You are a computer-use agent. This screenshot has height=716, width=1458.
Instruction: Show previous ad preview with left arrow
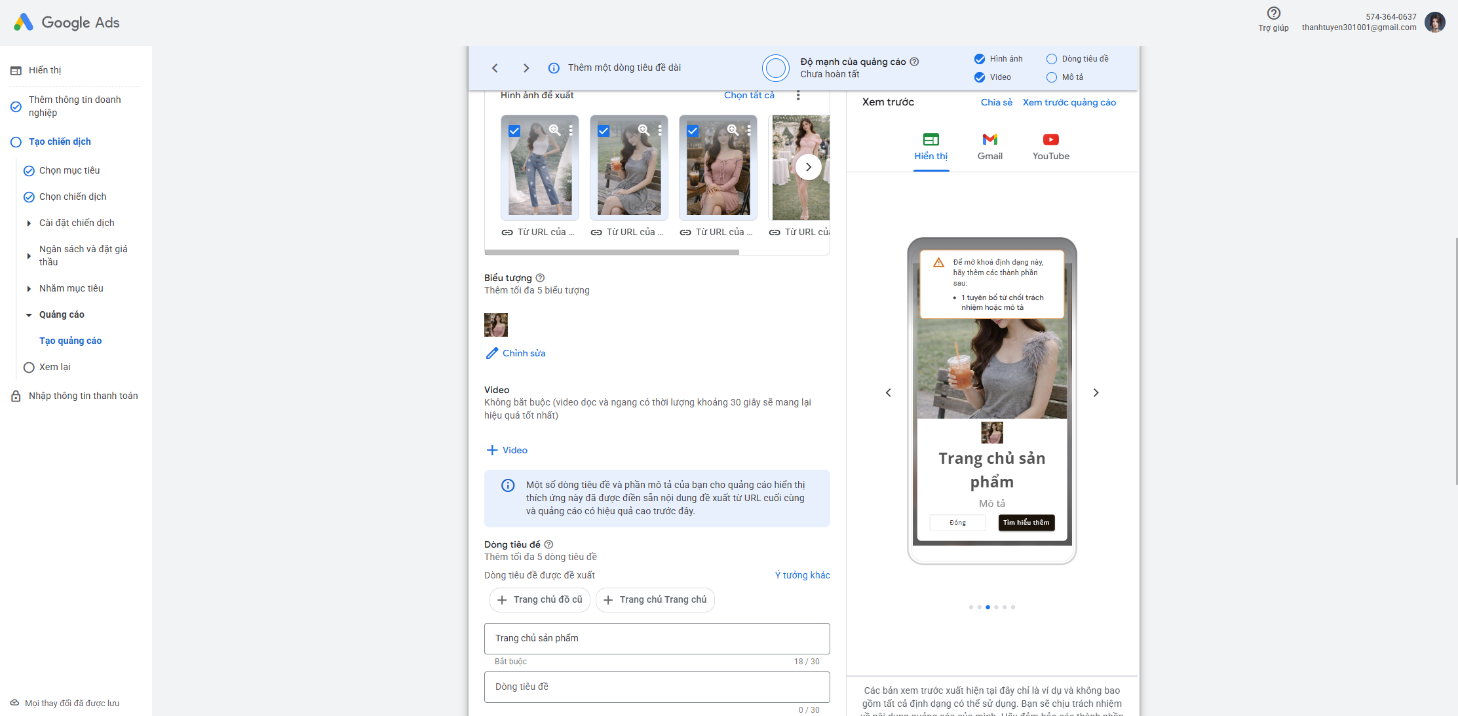(889, 393)
